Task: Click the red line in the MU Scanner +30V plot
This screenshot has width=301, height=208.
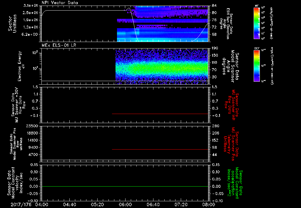Action: coord(160,114)
